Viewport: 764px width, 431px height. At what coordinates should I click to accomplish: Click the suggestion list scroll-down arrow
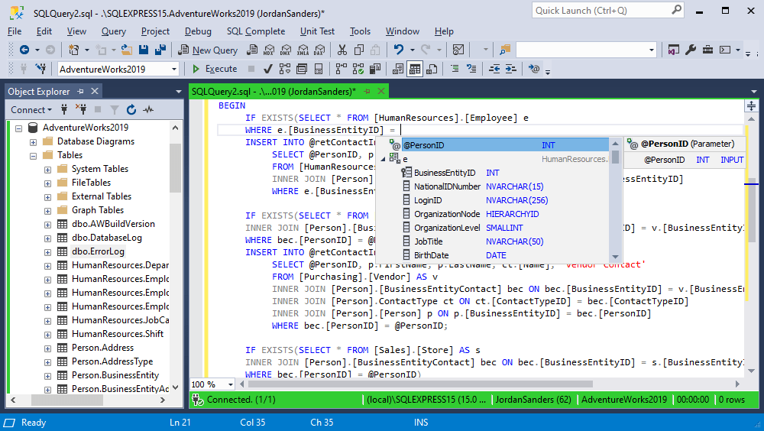point(615,257)
